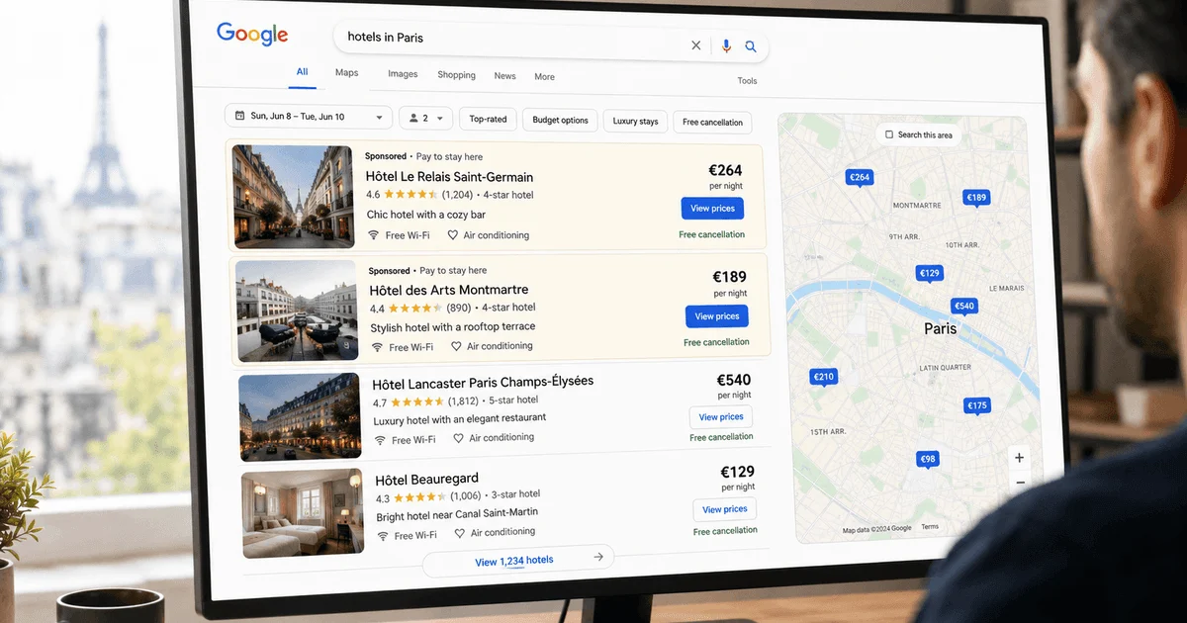Viewport: 1187px width, 623px height.
Task: View prices for Hôtel Lancaster Paris Champs-Élysées
Action: [x=721, y=417]
